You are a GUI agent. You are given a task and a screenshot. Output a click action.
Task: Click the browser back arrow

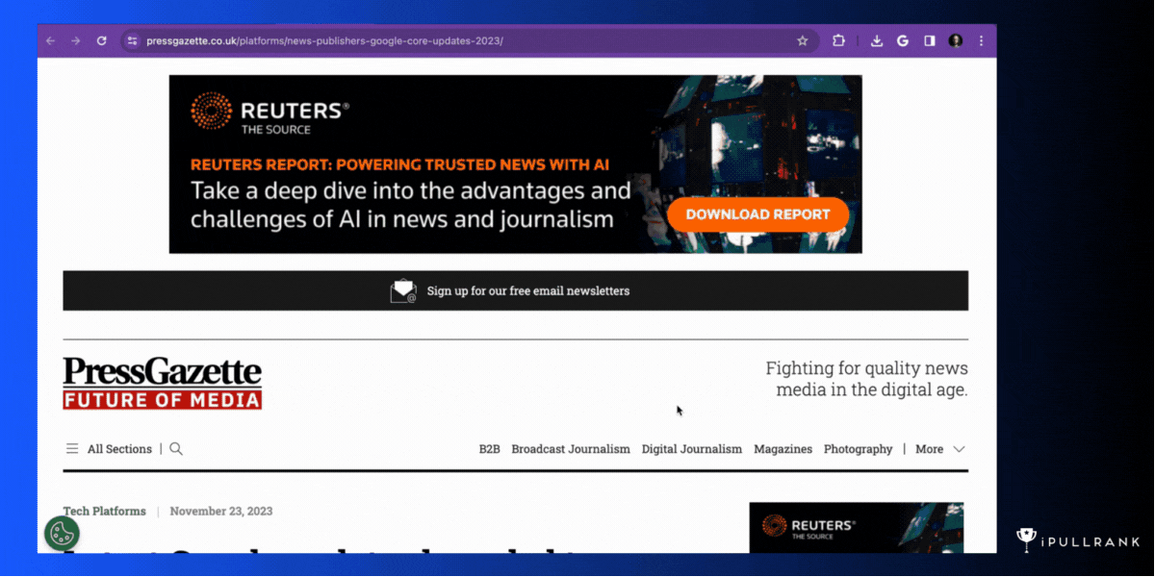[51, 41]
